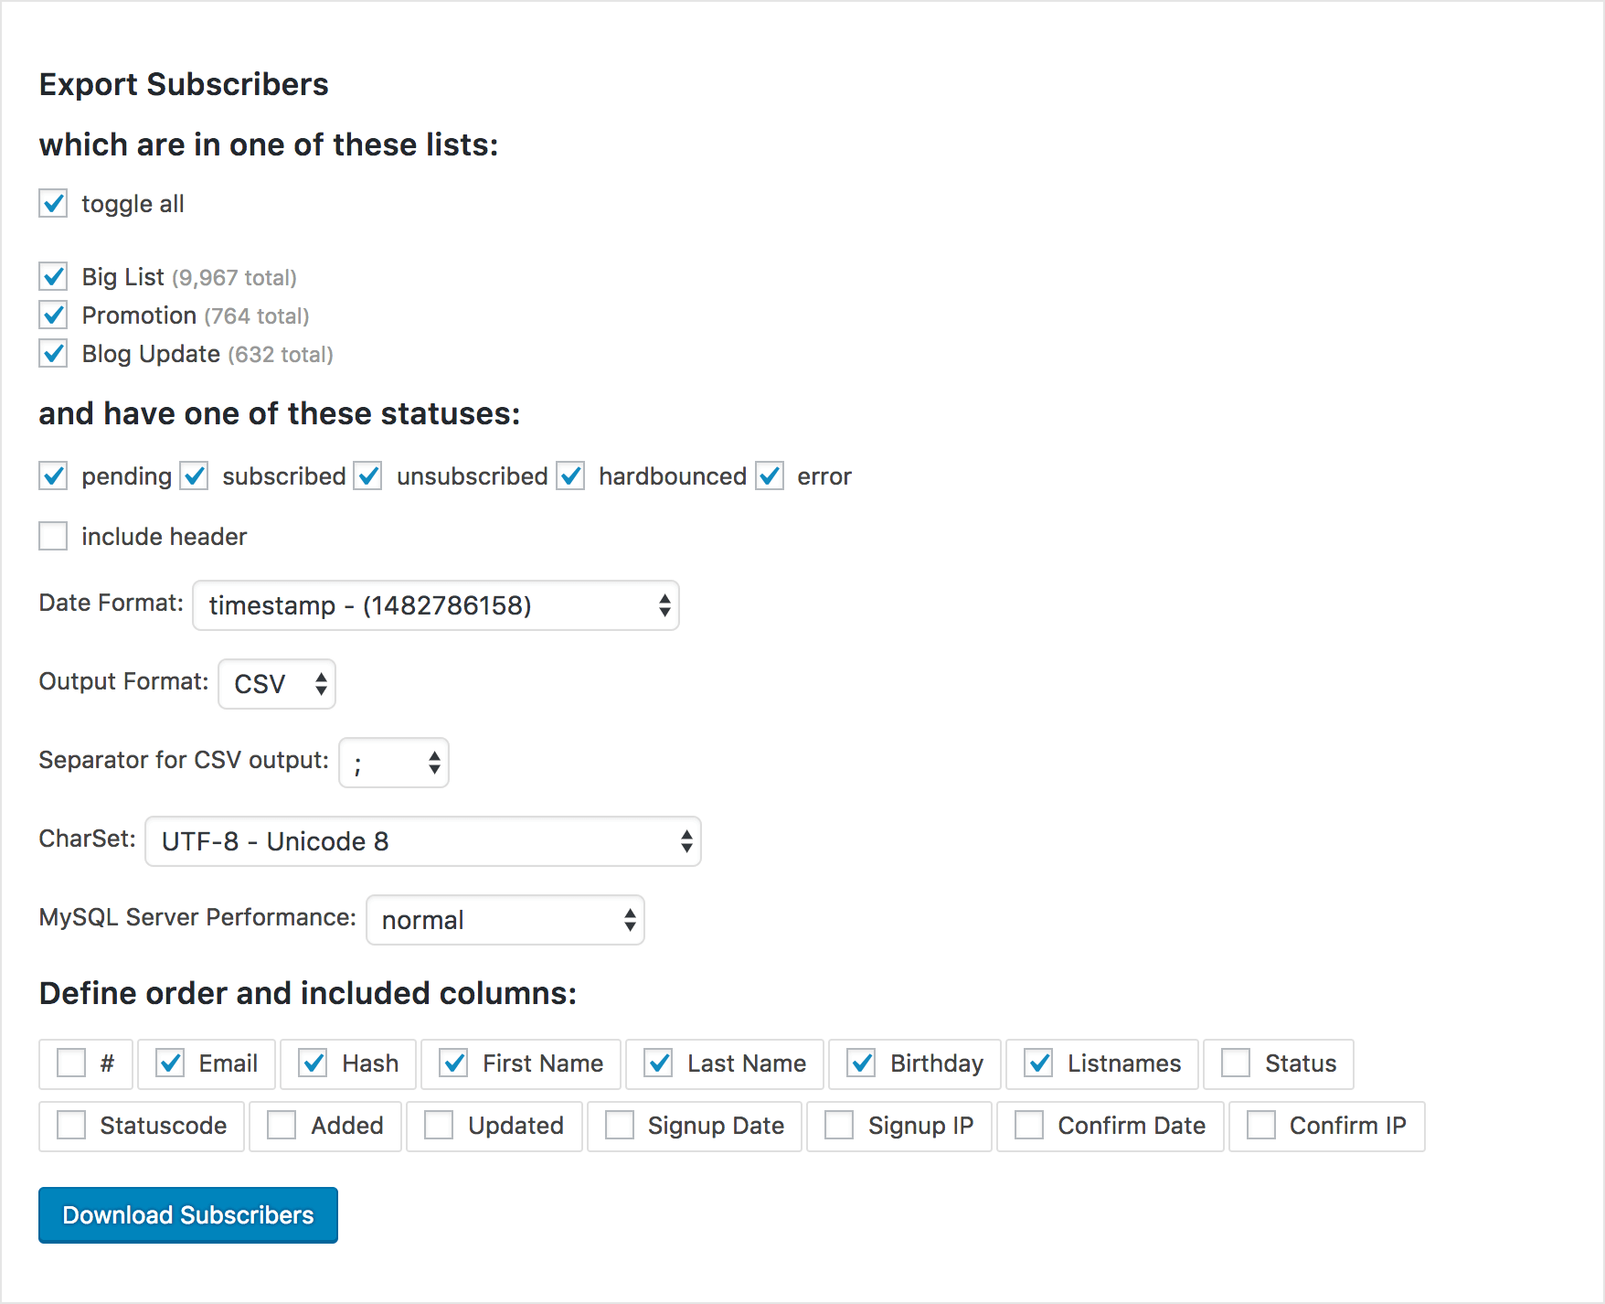Enable the include header checkbox

tap(53, 536)
